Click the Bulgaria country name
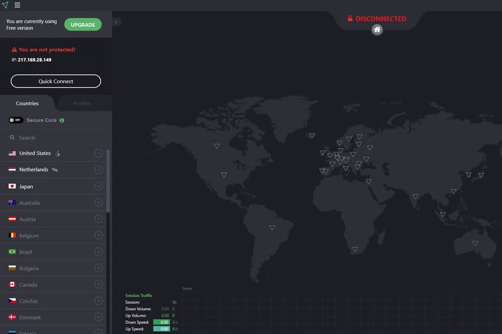The width and height of the screenshot is (502, 334). pyautogui.click(x=29, y=269)
